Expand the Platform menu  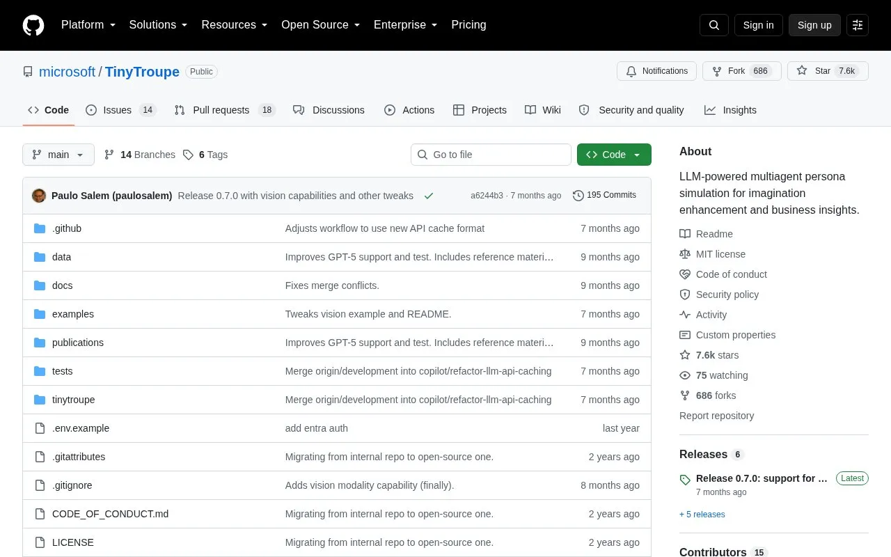[x=88, y=25]
